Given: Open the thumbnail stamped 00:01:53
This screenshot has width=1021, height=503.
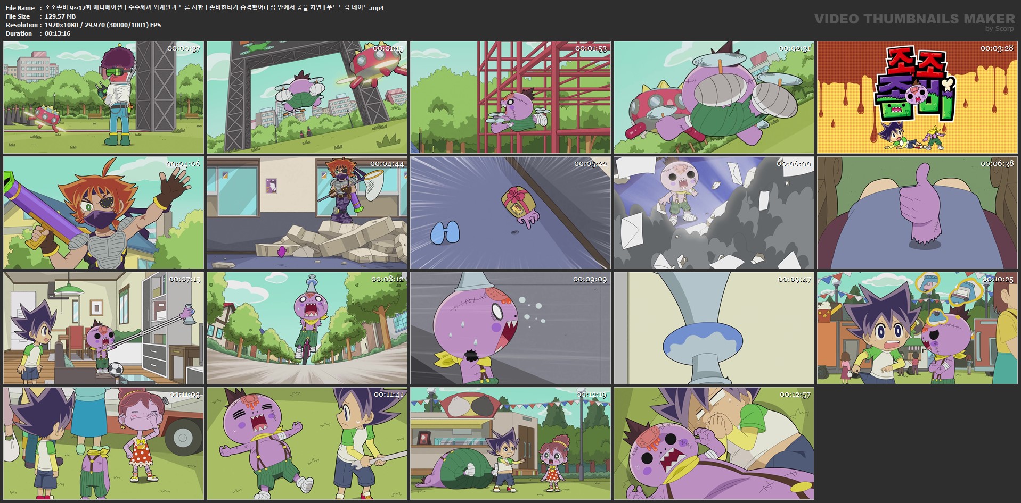Looking at the screenshot, I should tap(511, 97).
